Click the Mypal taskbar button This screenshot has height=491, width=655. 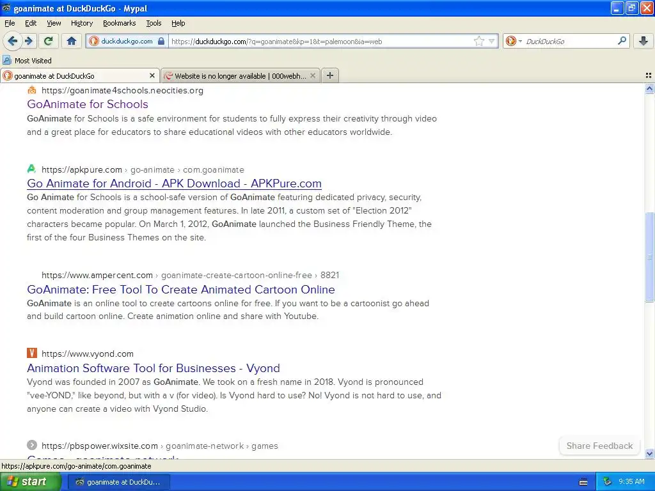click(x=118, y=482)
